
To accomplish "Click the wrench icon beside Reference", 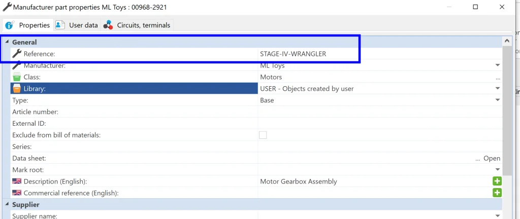I will [x=17, y=54].
